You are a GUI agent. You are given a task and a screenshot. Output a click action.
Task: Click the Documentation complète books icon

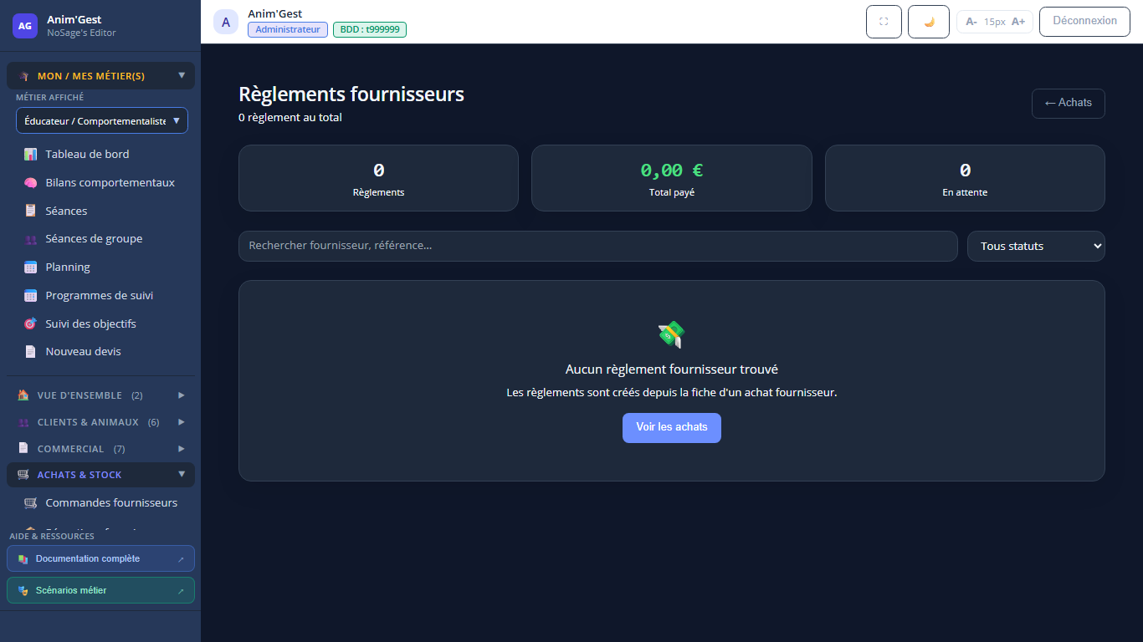pos(23,559)
